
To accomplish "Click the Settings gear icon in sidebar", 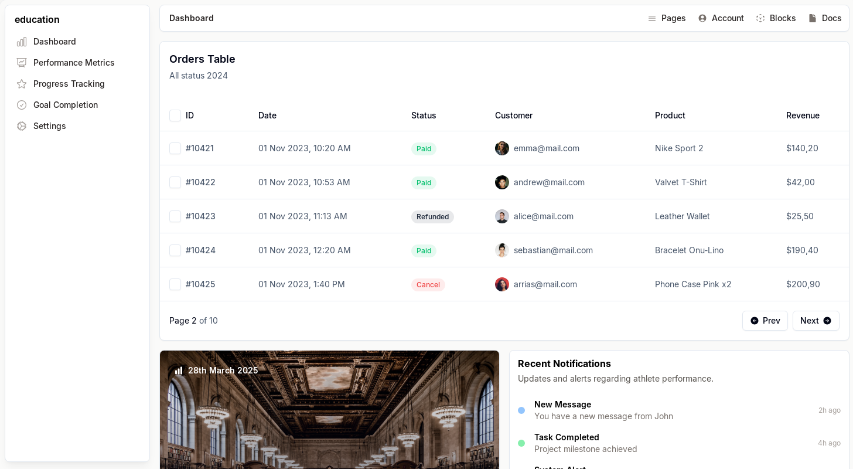I will [x=22, y=126].
